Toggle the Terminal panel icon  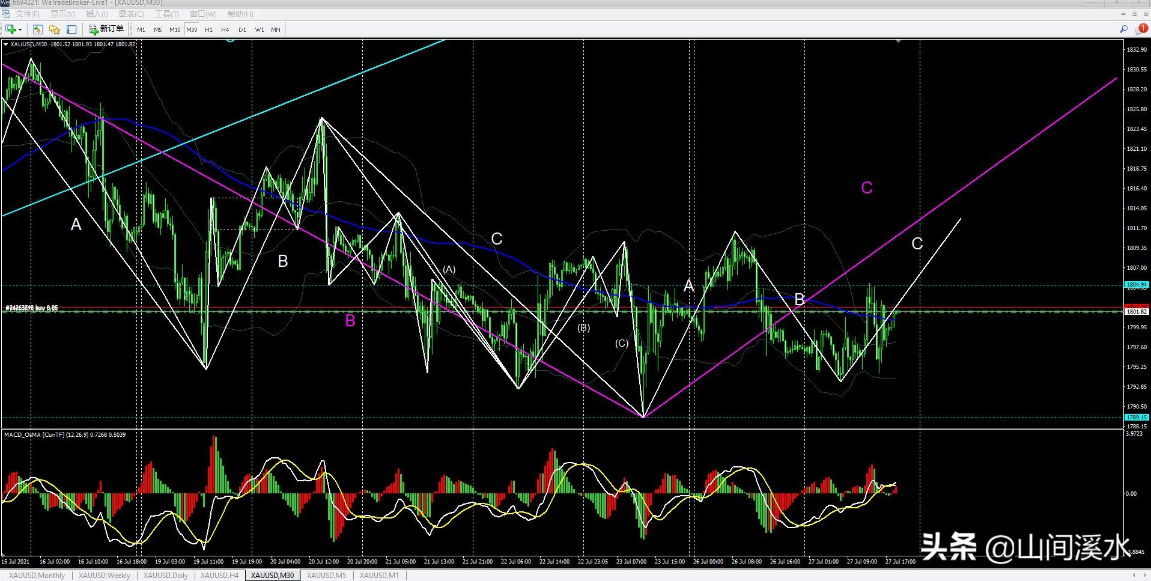tap(71, 29)
